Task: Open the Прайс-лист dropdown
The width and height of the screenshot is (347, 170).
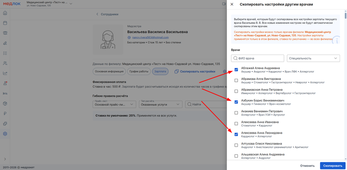Action: click(x=115, y=104)
